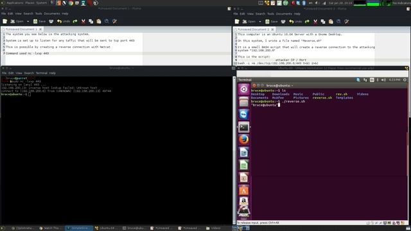Open Ubuntu guest session gear menu
Viewport: 411px width, 231px height.
click(x=405, y=80)
